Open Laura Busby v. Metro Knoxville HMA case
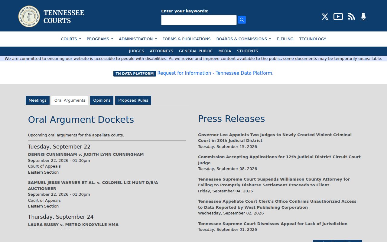Viewport: 387px width, 242px height. point(73,224)
